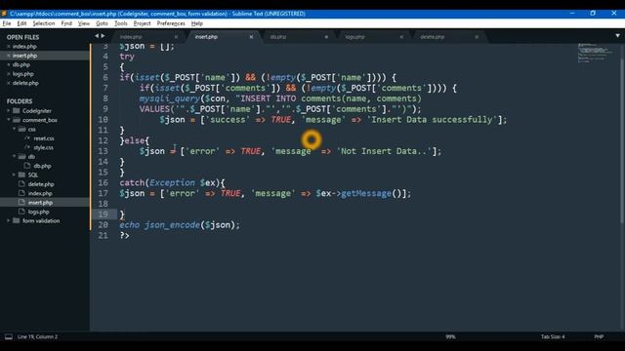This screenshot has height=351, width=625.
Task: Close the index.php tab
Action: (x=176, y=37)
